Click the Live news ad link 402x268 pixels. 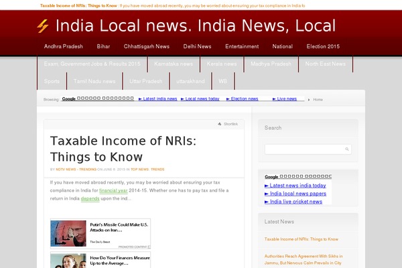[x=285, y=98]
